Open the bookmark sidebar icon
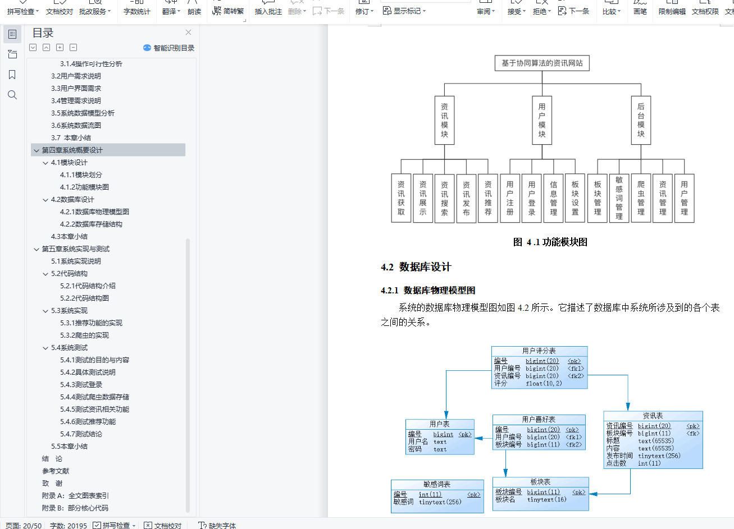 (x=12, y=75)
